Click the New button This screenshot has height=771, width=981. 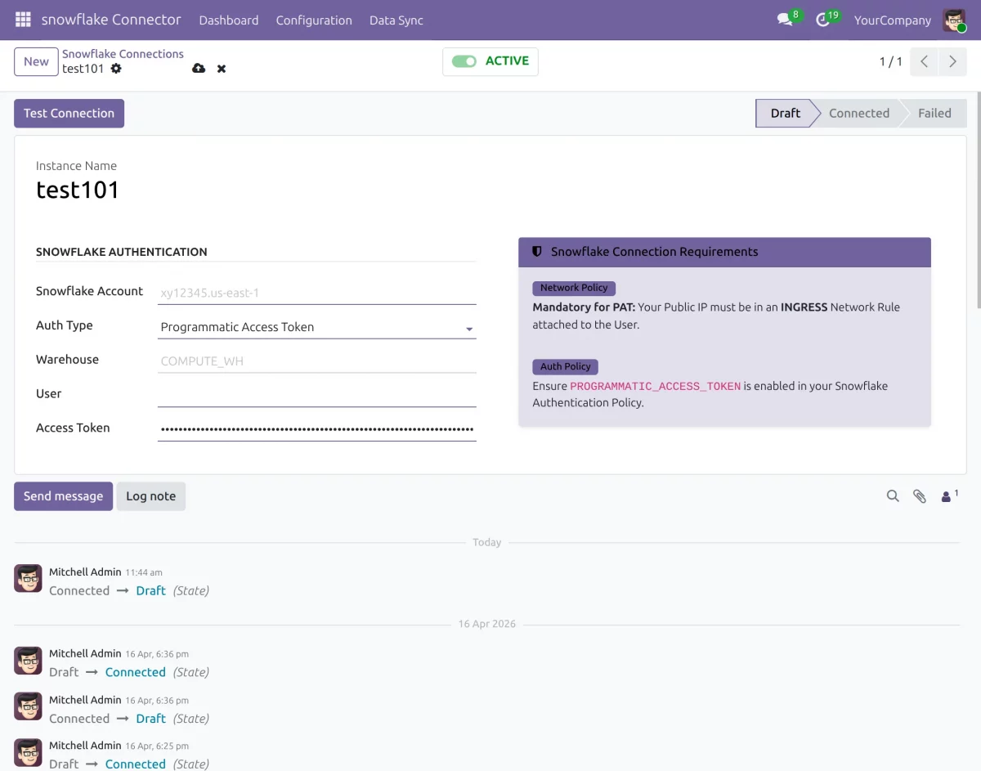tap(36, 61)
